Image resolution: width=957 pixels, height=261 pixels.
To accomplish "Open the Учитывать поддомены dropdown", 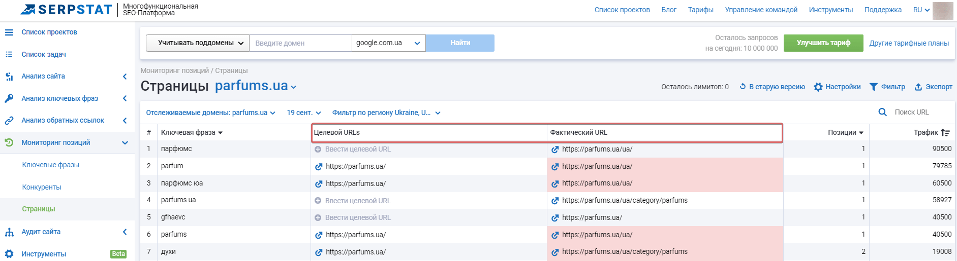I will (198, 43).
